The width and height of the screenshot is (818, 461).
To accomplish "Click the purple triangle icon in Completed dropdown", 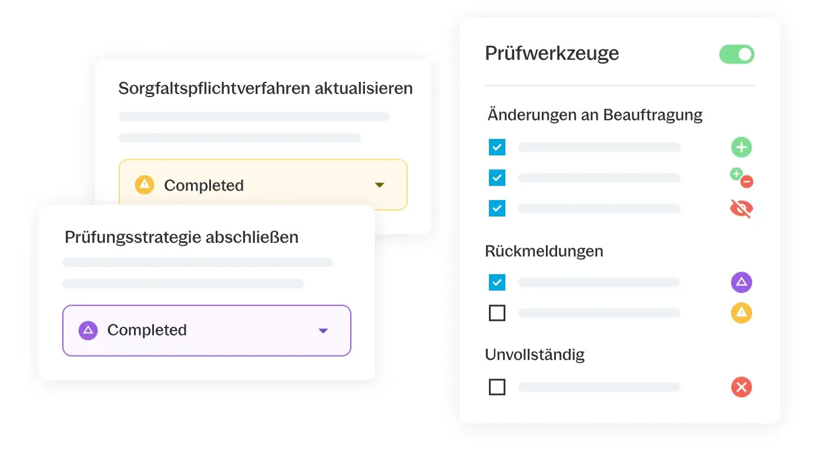I will 88,330.
